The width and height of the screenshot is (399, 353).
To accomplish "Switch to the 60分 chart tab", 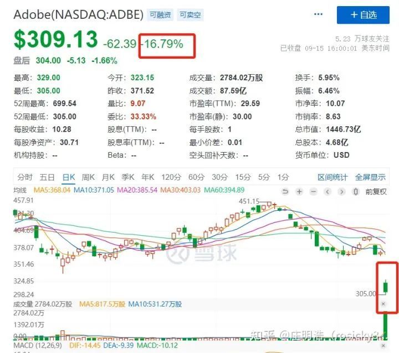I will 196,177.
